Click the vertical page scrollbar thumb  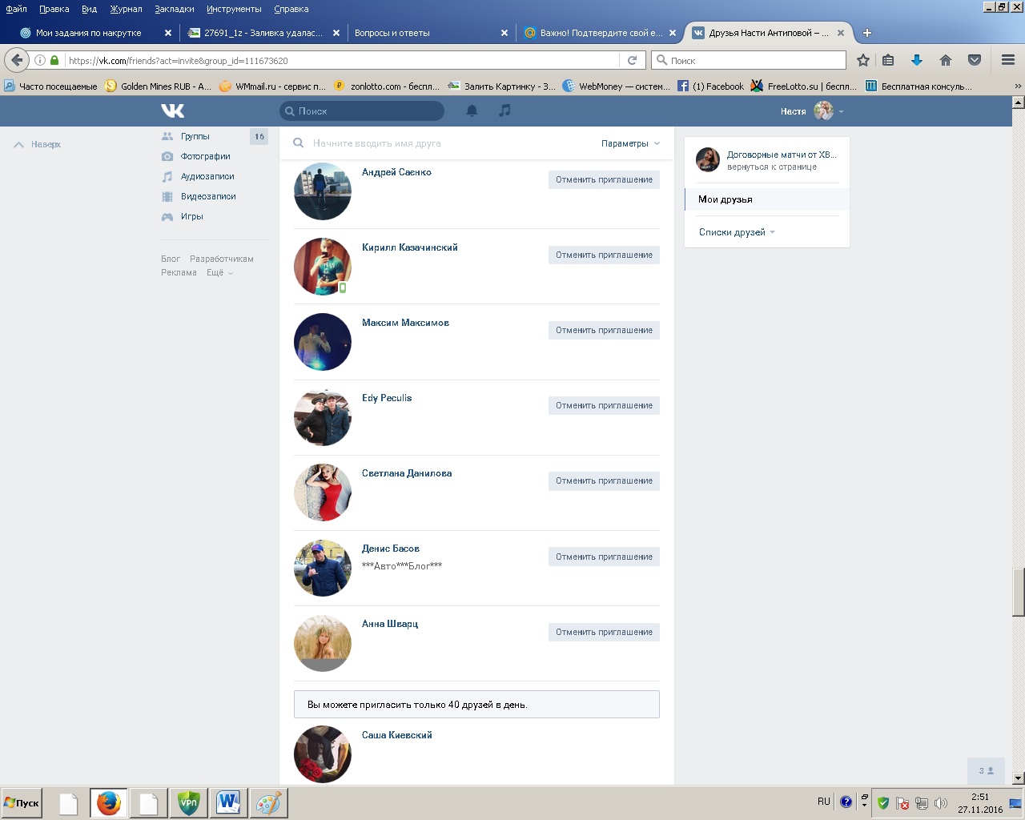[1019, 593]
